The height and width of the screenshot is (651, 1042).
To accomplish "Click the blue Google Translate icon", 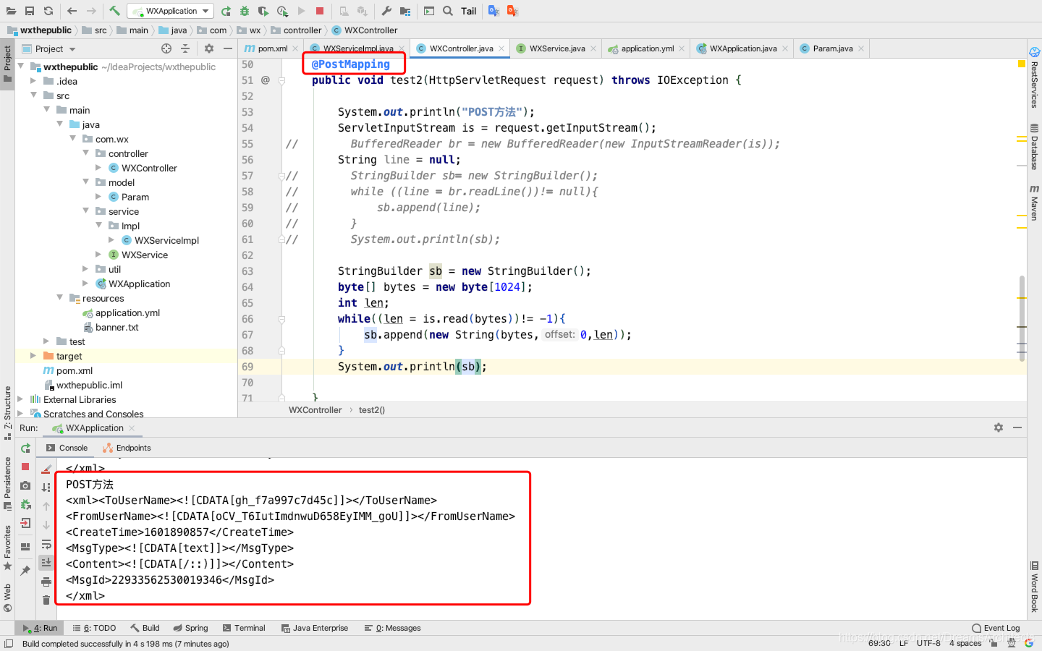I will click(x=494, y=11).
